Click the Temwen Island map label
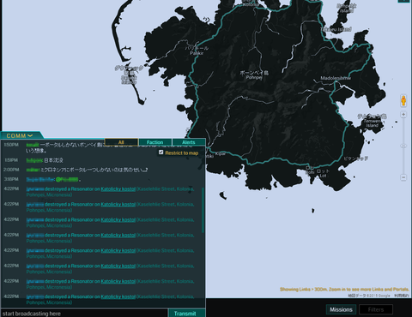The width and height of the screenshot is (412, 317). [x=373, y=123]
